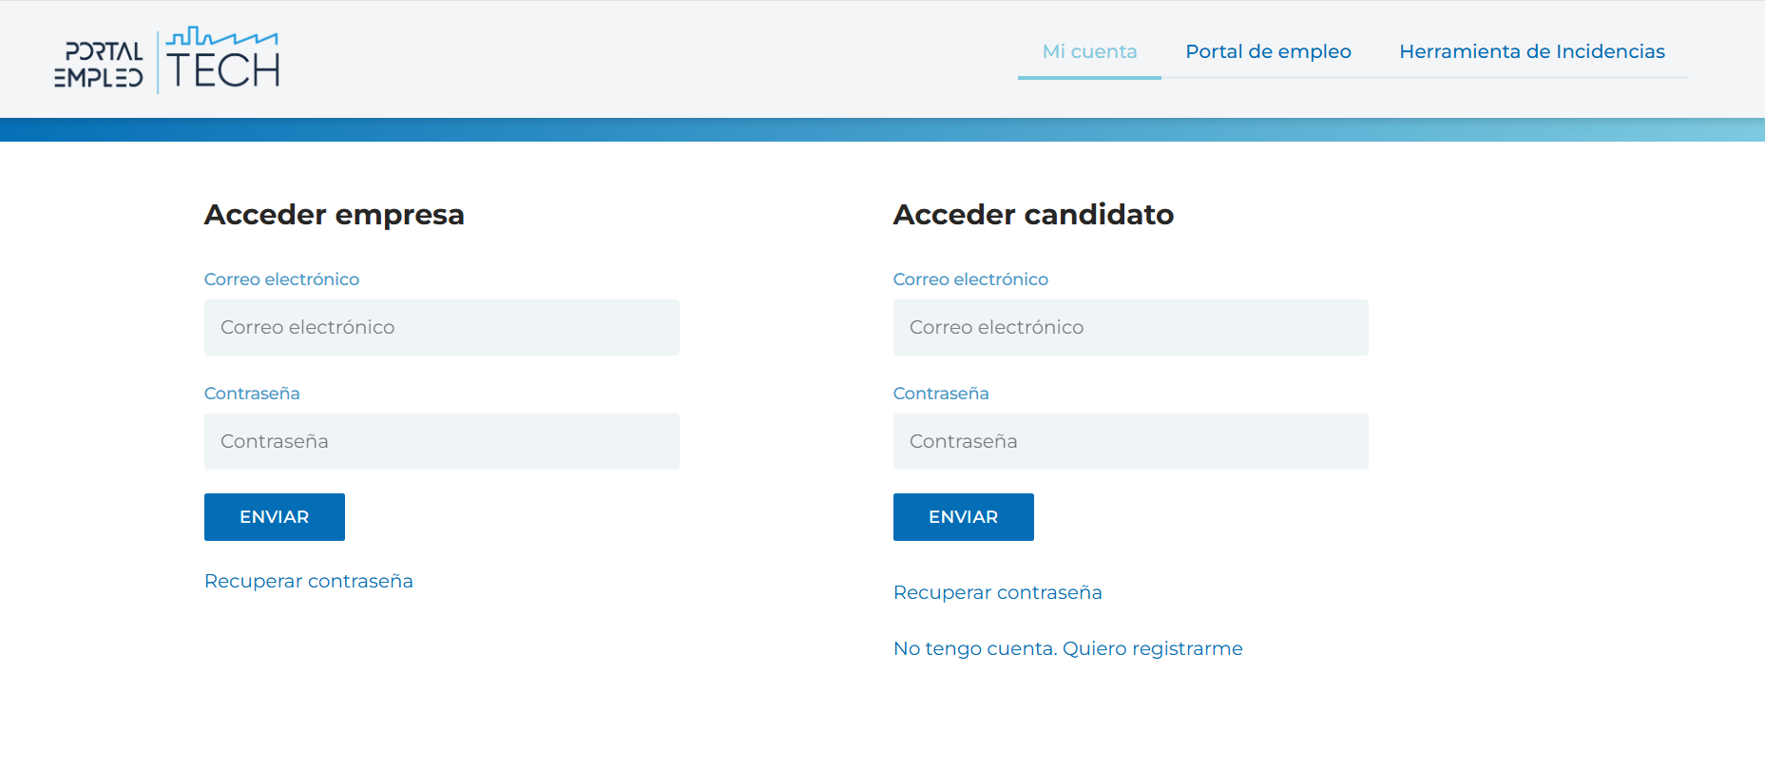The width and height of the screenshot is (1765, 770).
Task: Click the candidato Contraseña label
Action: click(x=941, y=394)
